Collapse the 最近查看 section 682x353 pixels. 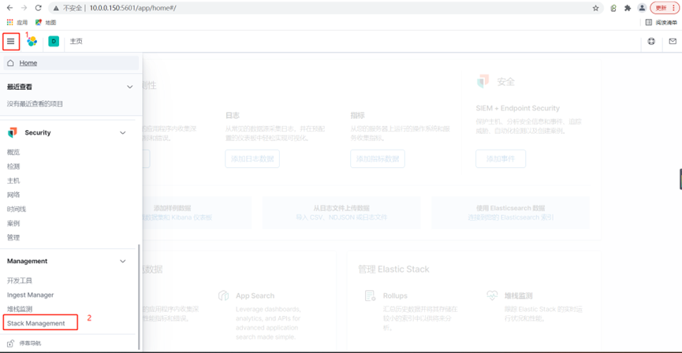click(x=129, y=87)
